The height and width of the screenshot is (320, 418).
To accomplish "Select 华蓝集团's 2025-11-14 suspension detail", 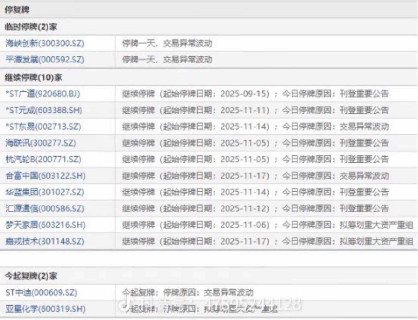I will (x=255, y=192).
